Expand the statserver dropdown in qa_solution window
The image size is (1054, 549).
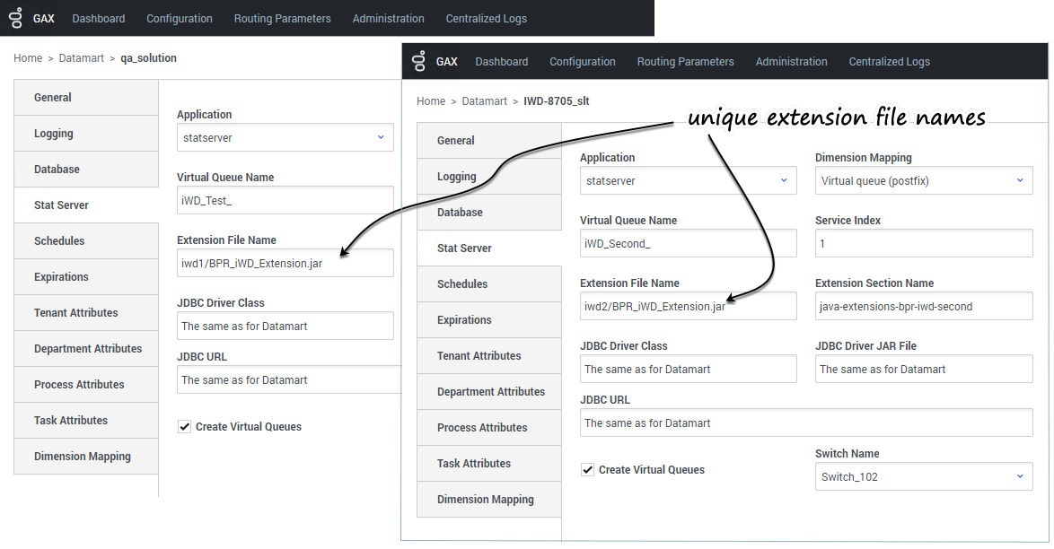tap(285, 137)
